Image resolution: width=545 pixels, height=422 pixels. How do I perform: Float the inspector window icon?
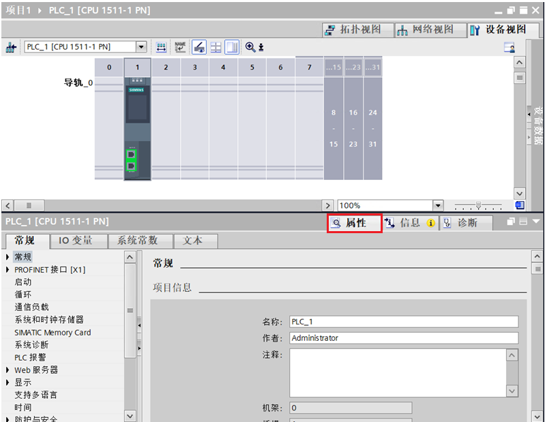coord(511,222)
